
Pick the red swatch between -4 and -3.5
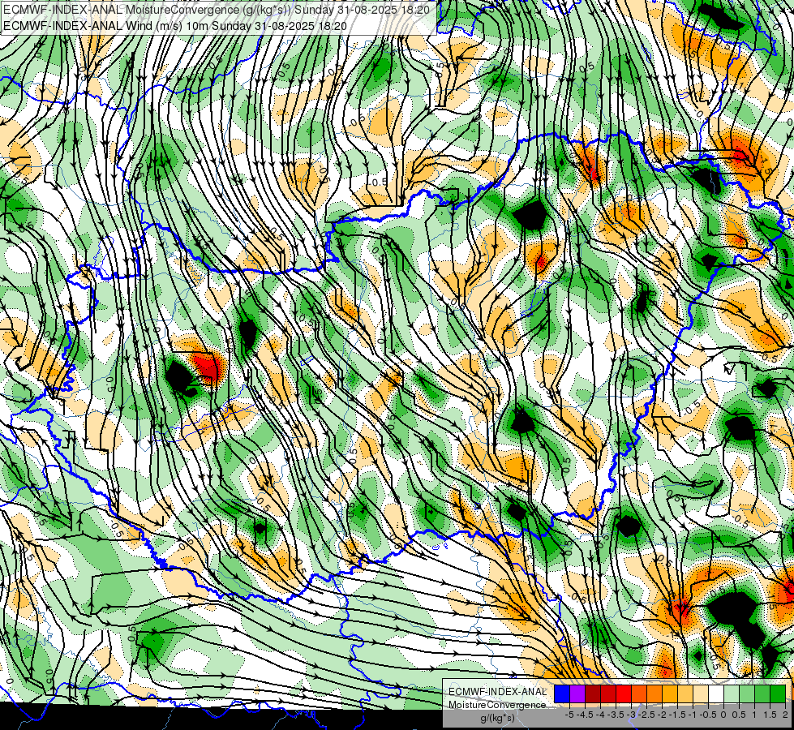coord(608,693)
